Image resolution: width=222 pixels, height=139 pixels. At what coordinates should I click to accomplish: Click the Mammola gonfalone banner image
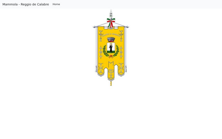pos(111,48)
